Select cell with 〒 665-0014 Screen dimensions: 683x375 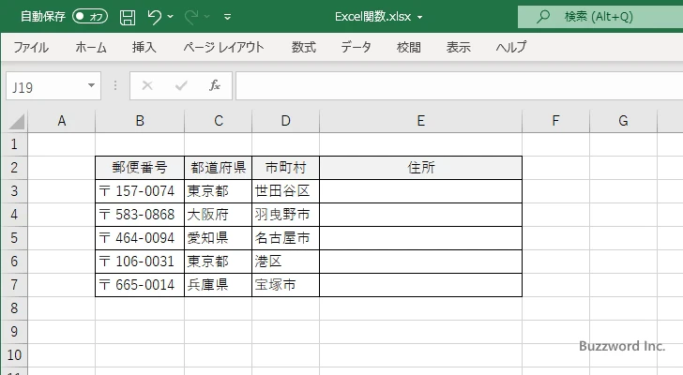140,285
